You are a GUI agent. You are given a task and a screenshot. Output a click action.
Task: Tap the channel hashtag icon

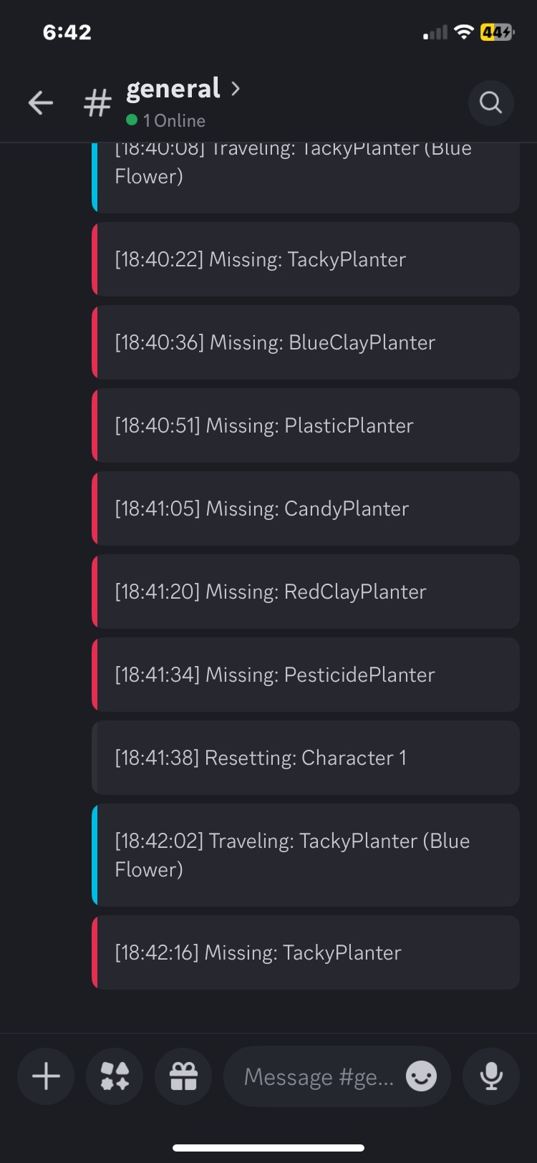(97, 103)
